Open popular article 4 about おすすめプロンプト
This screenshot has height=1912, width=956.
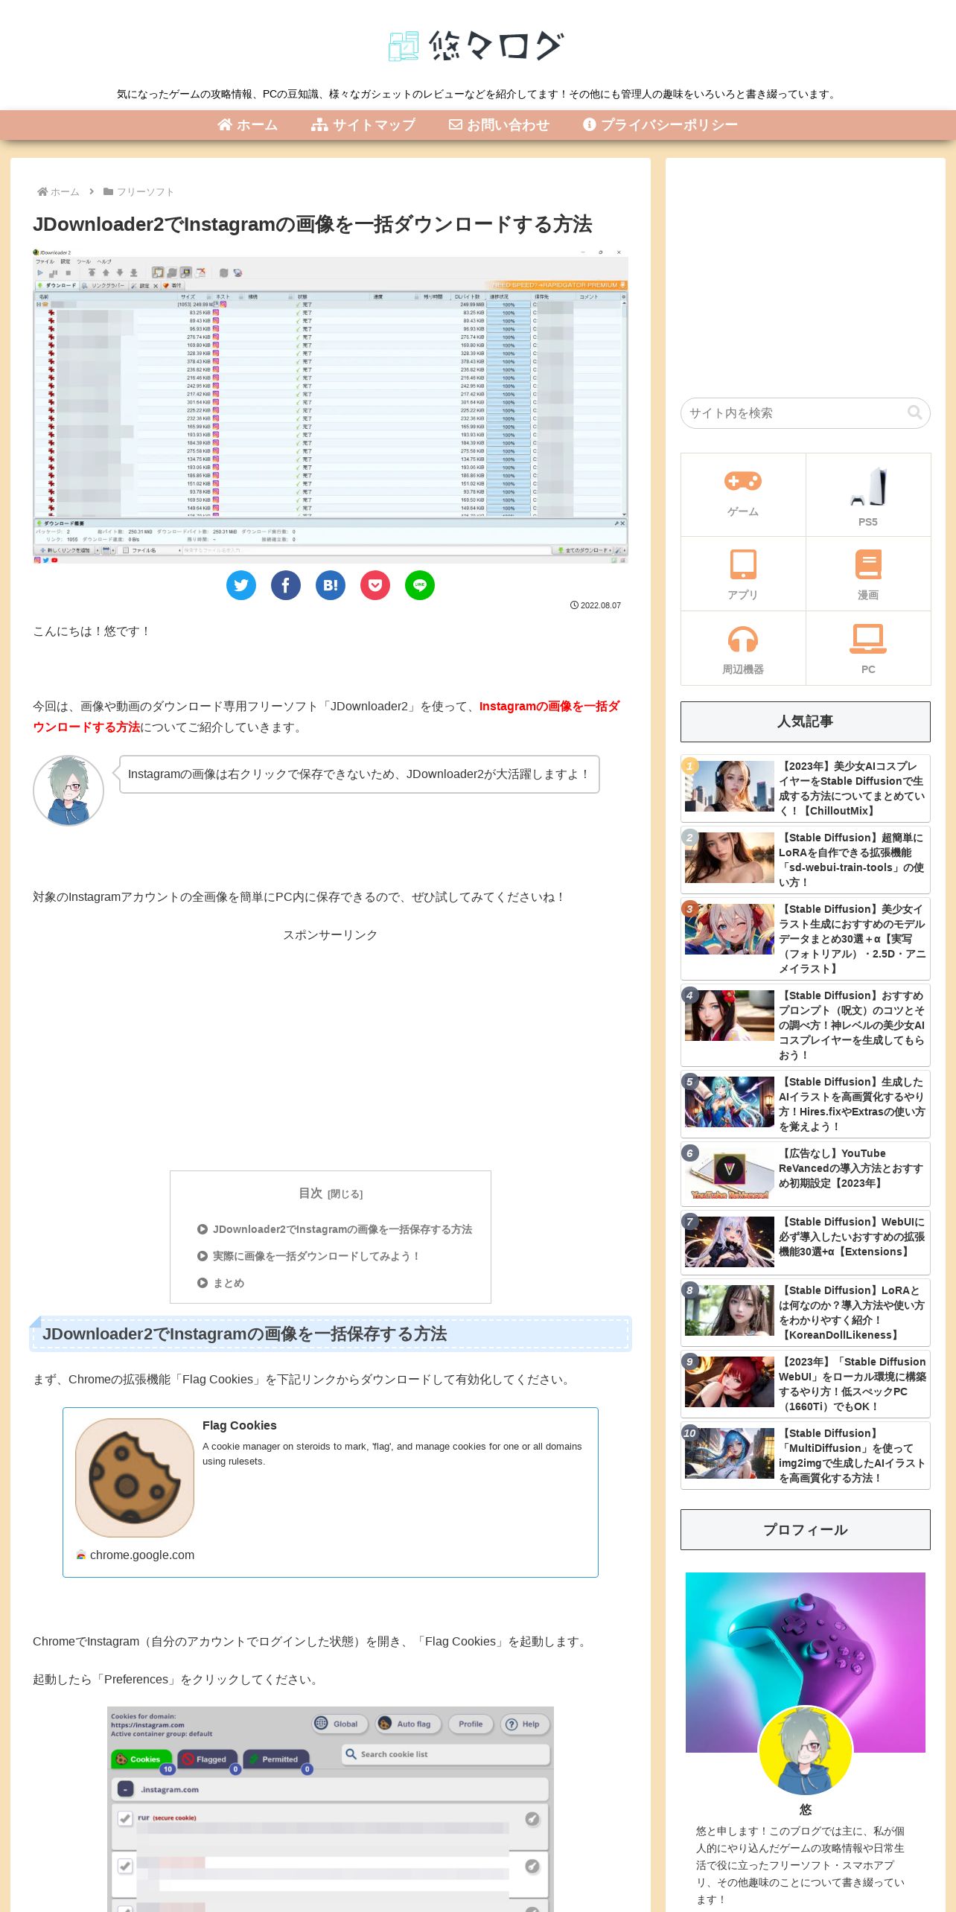click(x=806, y=1024)
